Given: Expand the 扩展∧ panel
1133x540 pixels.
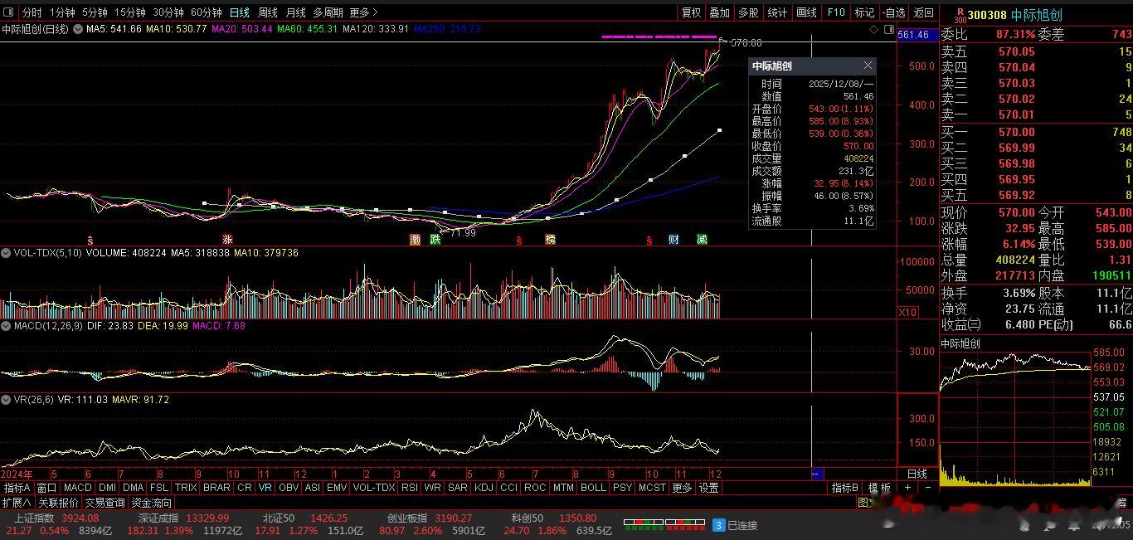Looking at the screenshot, I should (x=17, y=503).
